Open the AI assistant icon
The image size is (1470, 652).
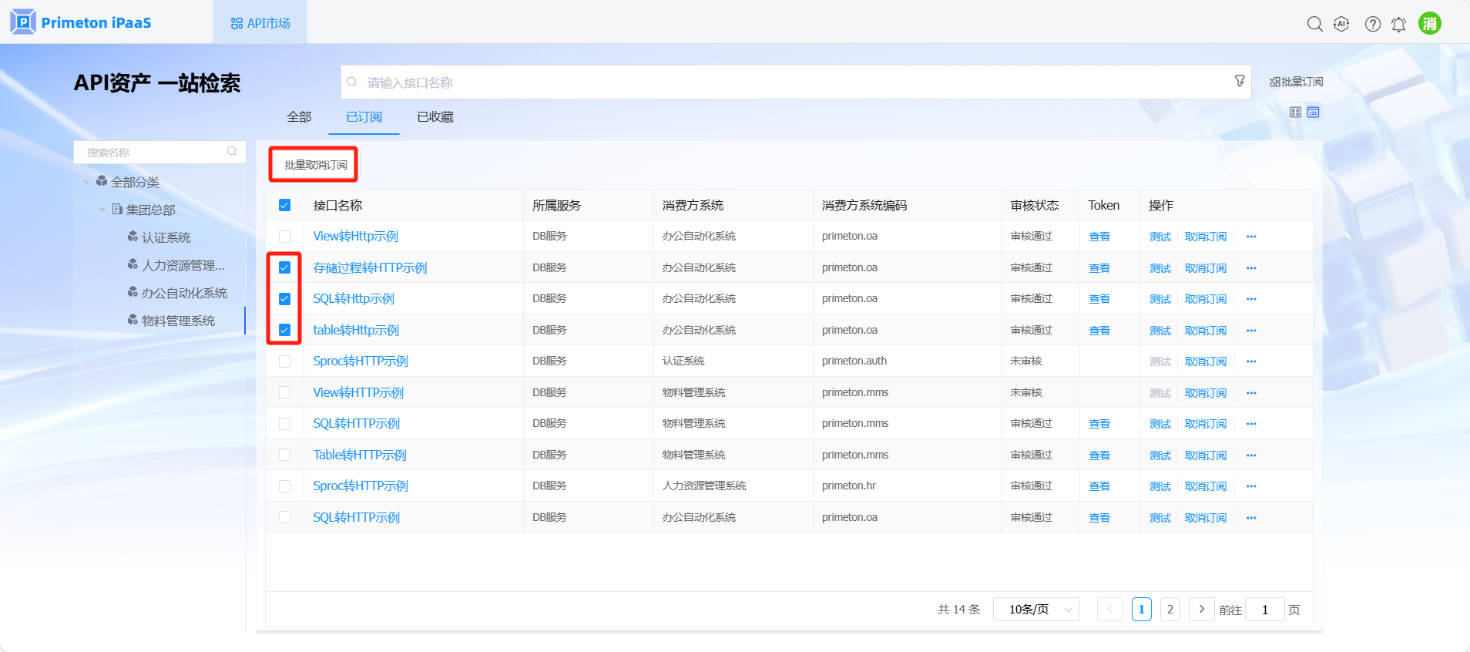point(1341,24)
